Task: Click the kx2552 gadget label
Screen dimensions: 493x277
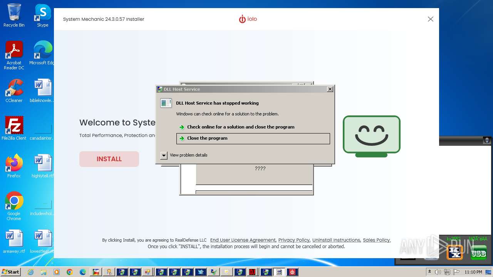Action: click(x=454, y=239)
